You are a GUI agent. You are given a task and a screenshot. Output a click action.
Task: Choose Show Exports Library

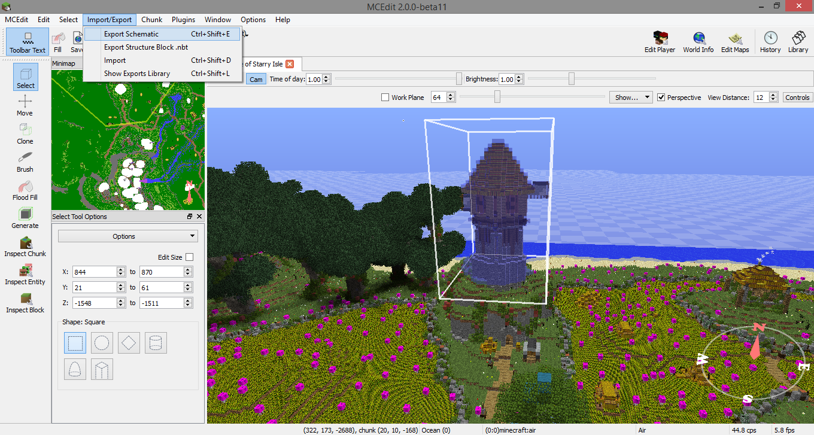pos(163,74)
